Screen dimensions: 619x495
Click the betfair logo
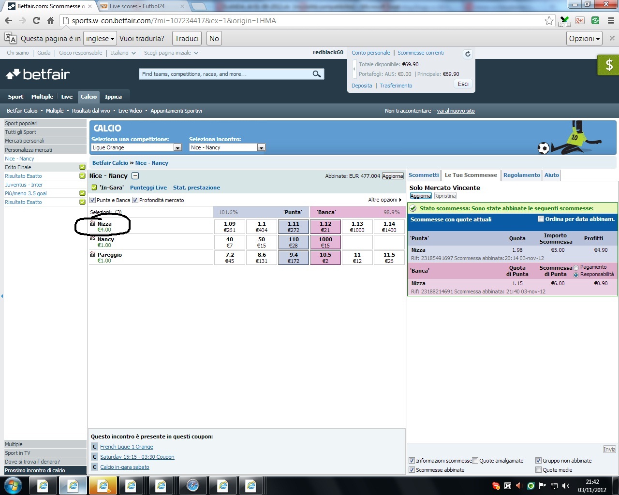click(38, 74)
